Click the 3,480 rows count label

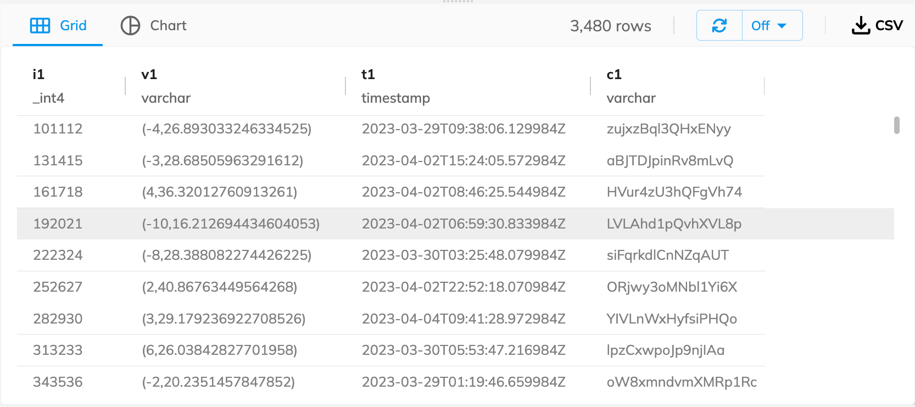(x=611, y=26)
